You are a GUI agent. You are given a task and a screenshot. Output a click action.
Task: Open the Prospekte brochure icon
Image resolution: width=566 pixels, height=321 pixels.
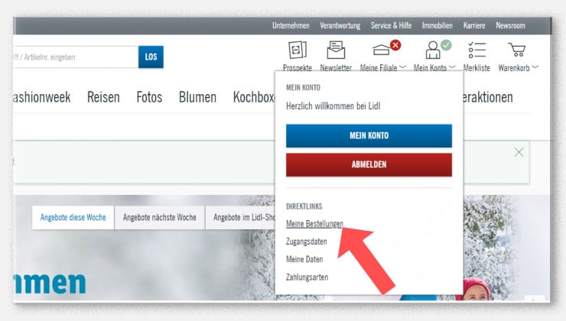(x=297, y=51)
